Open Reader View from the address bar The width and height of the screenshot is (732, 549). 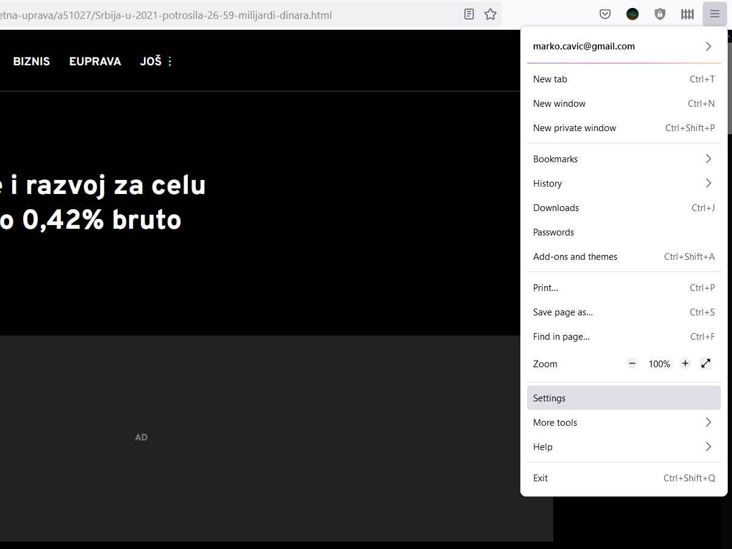pos(468,15)
